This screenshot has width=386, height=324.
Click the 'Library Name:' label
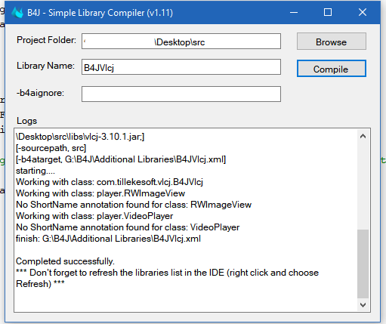point(45,66)
